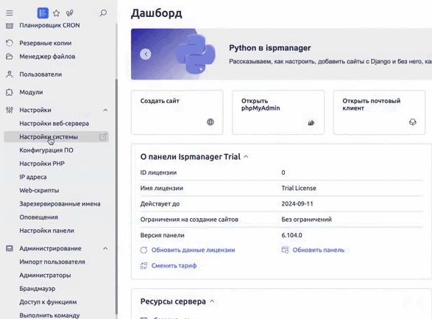The image size is (432, 319).
Task: Click the modules puzzle icon
Action: (10, 92)
